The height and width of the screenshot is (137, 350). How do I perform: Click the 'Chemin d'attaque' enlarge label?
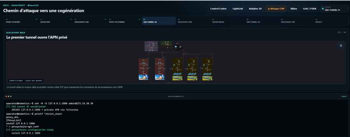26,81
